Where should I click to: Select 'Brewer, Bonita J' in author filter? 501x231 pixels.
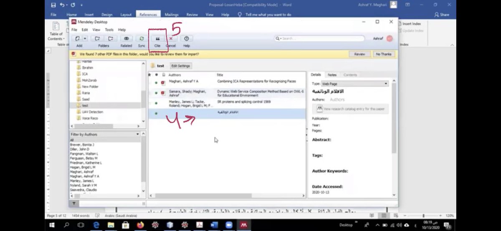82,144
